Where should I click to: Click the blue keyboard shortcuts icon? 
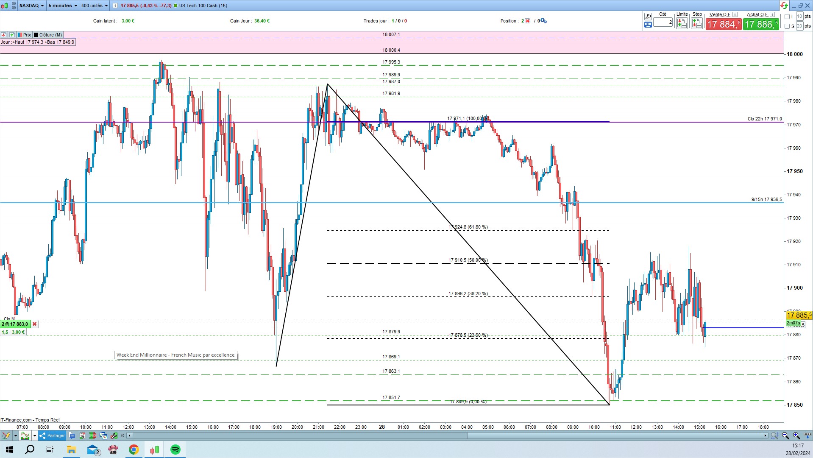pos(648,25)
